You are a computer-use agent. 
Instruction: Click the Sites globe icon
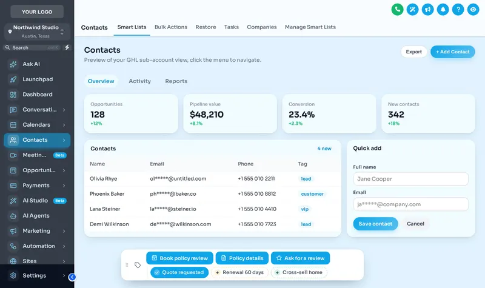13,261
